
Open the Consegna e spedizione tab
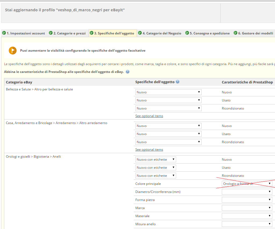tap(208, 33)
